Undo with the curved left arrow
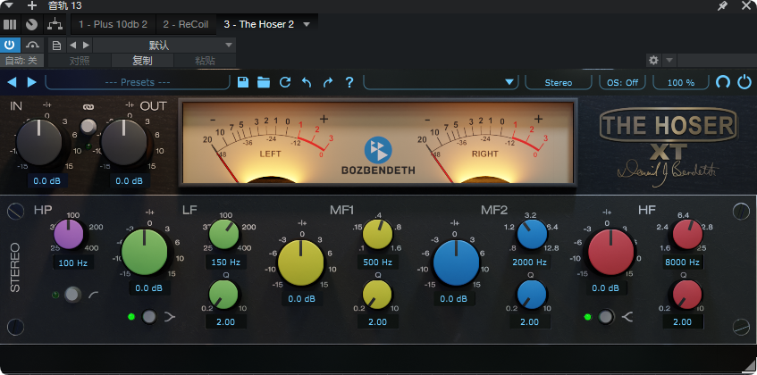The width and height of the screenshot is (757, 375). (x=306, y=82)
